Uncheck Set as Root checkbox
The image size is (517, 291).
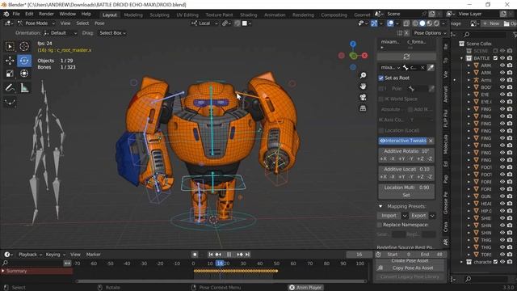(x=380, y=78)
